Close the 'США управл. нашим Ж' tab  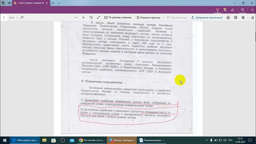(47, 3)
